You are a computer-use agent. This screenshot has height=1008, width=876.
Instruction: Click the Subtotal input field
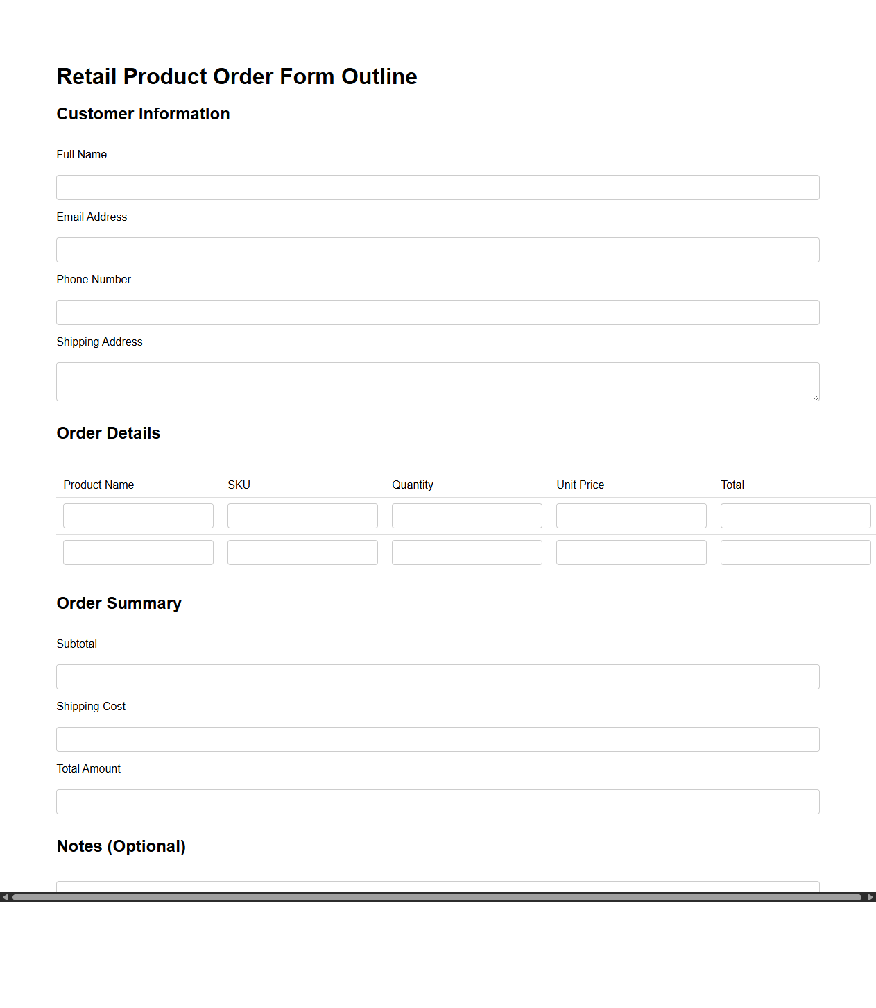tap(438, 676)
